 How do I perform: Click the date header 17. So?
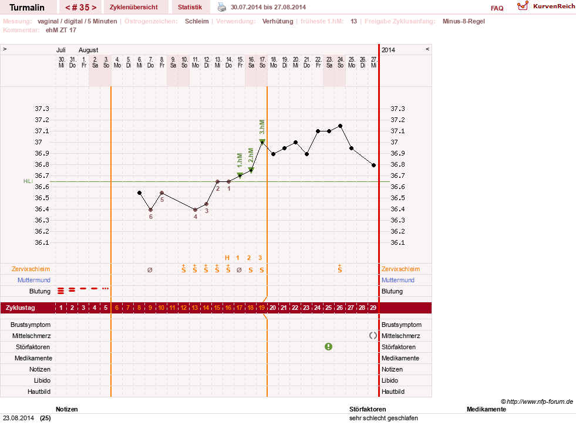pos(262,62)
